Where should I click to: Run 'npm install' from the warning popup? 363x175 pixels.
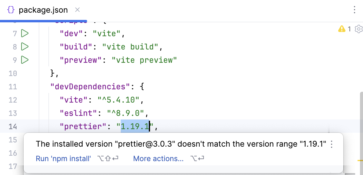(x=63, y=158)
